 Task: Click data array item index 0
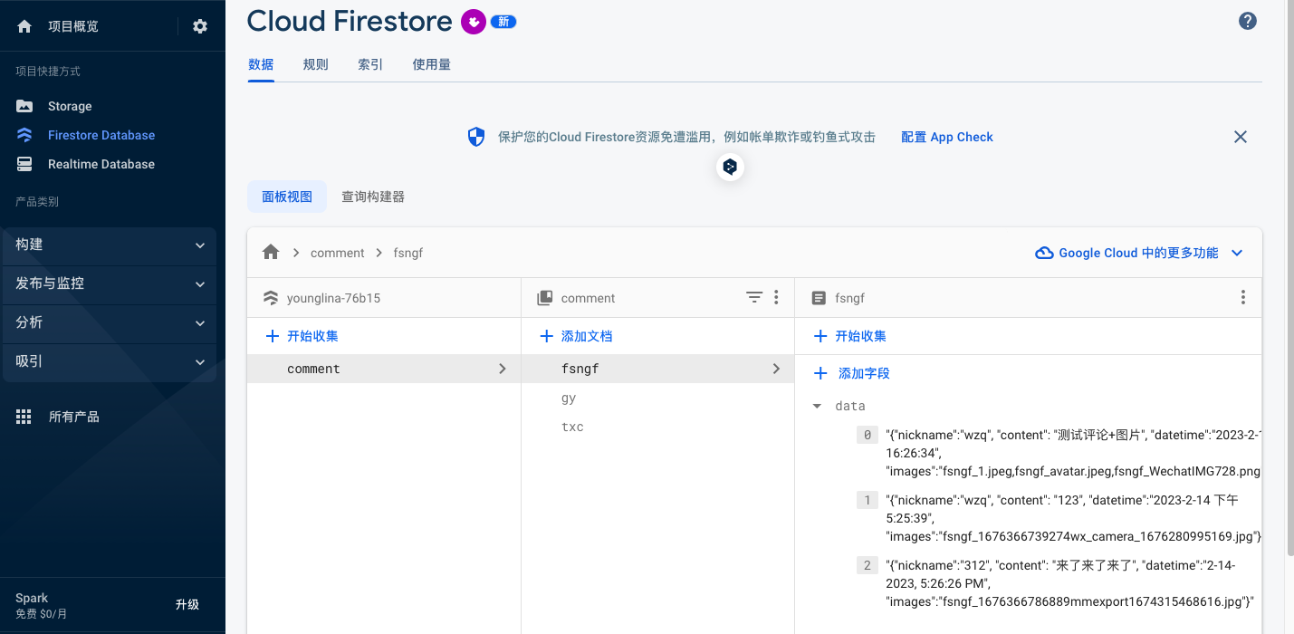(x=867, y=435)
